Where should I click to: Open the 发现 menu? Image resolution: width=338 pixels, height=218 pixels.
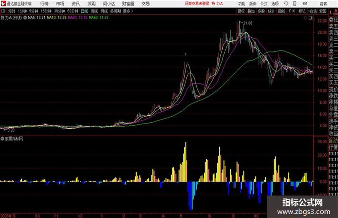tap(92, 4)
